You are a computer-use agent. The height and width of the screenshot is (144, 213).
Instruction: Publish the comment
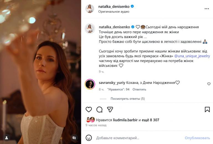[x=197, y=138]
